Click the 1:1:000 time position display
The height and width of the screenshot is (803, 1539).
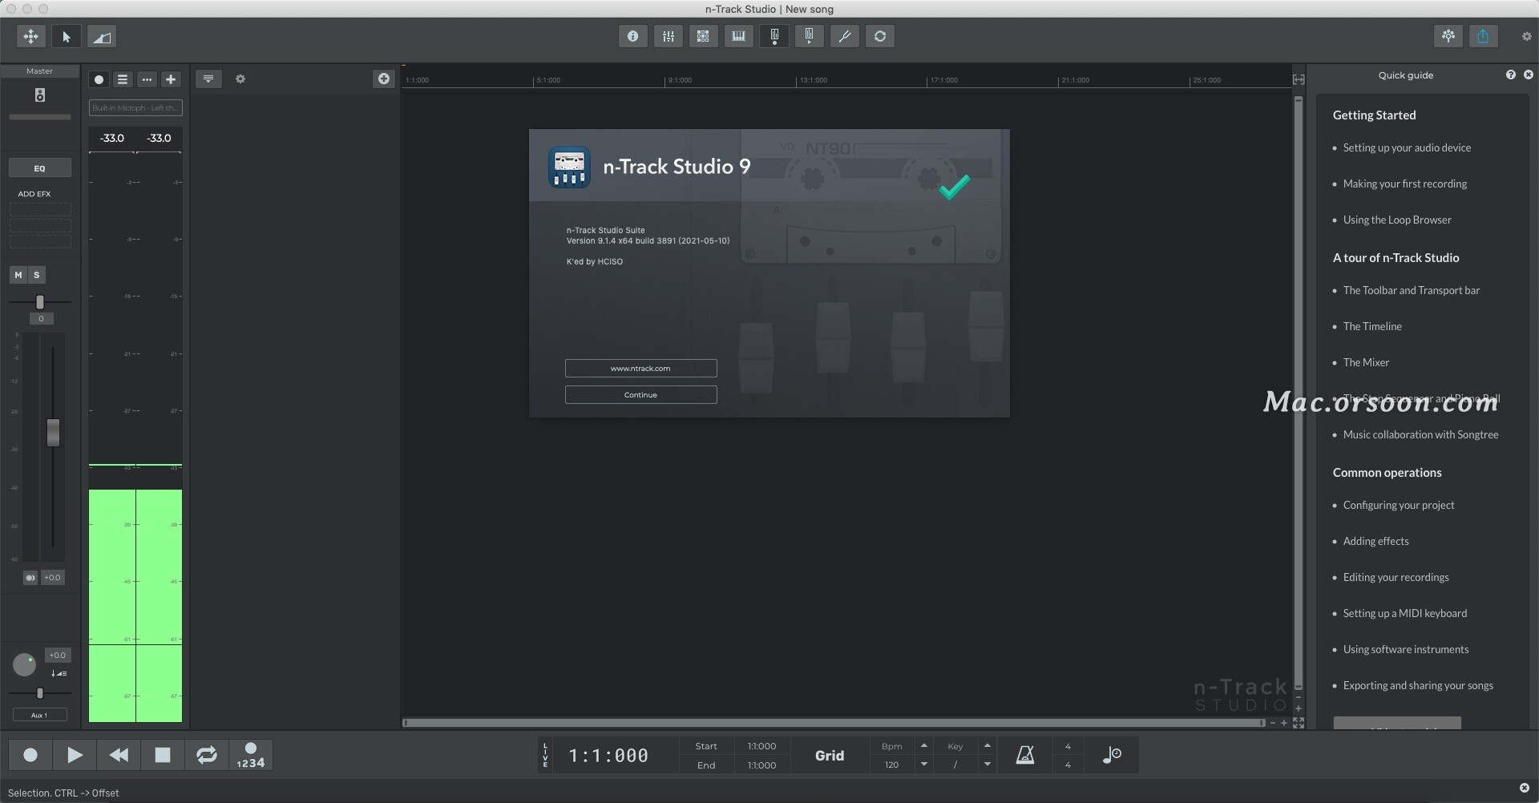click(608, 756)
